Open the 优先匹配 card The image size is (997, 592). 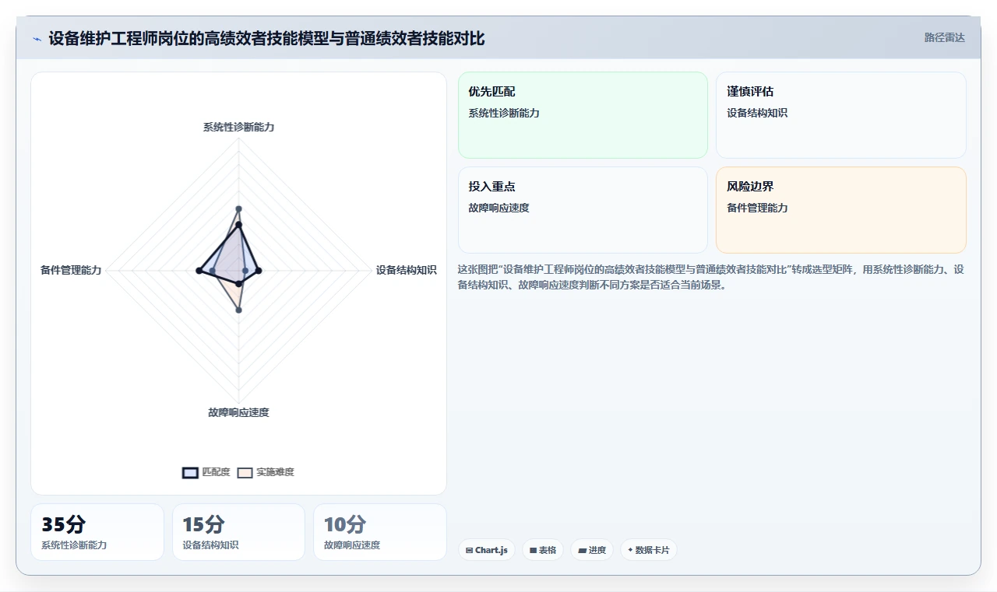point(583,115)
